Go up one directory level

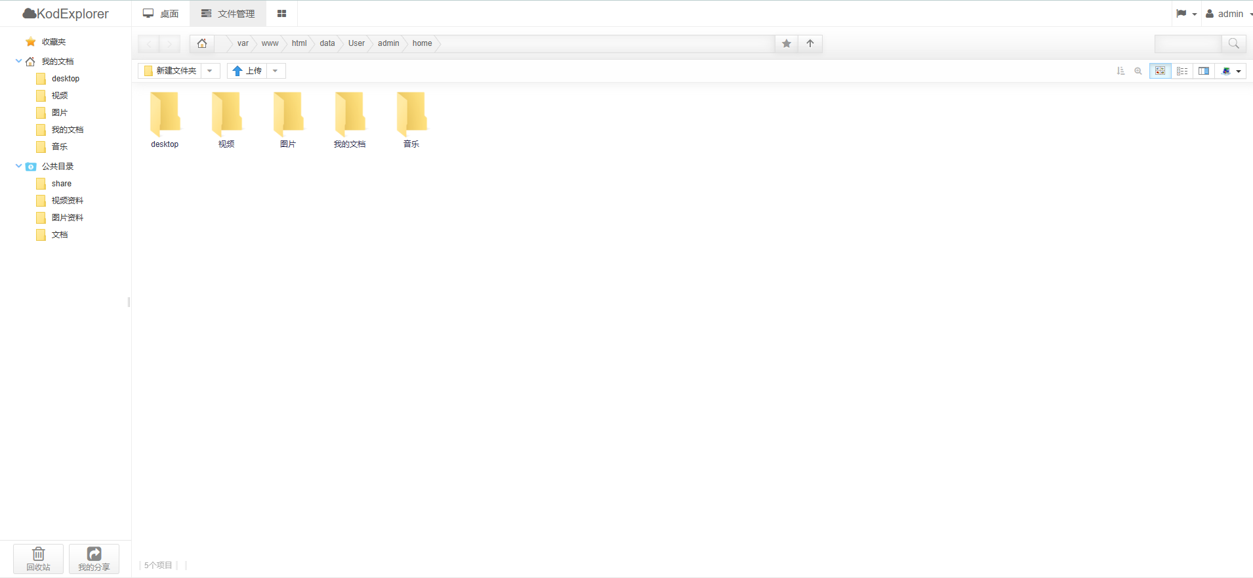click(x=810, y=43)
